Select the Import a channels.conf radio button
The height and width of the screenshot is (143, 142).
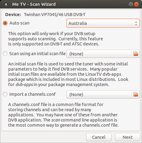(x=5, y=94)
